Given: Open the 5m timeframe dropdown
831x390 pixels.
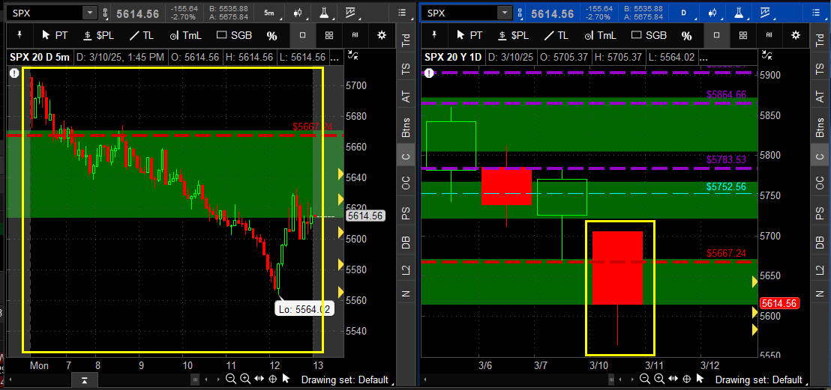Looking at the screenshot, I should 268,13.
